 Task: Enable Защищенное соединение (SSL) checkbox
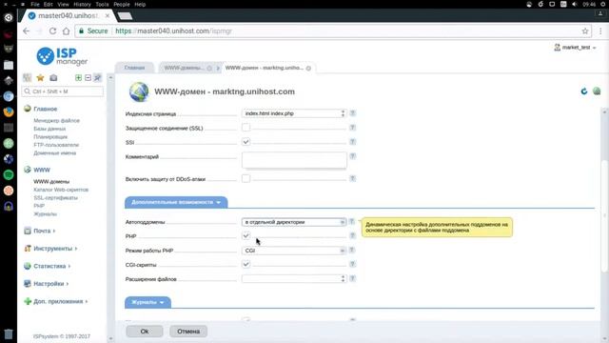[246, 128]
